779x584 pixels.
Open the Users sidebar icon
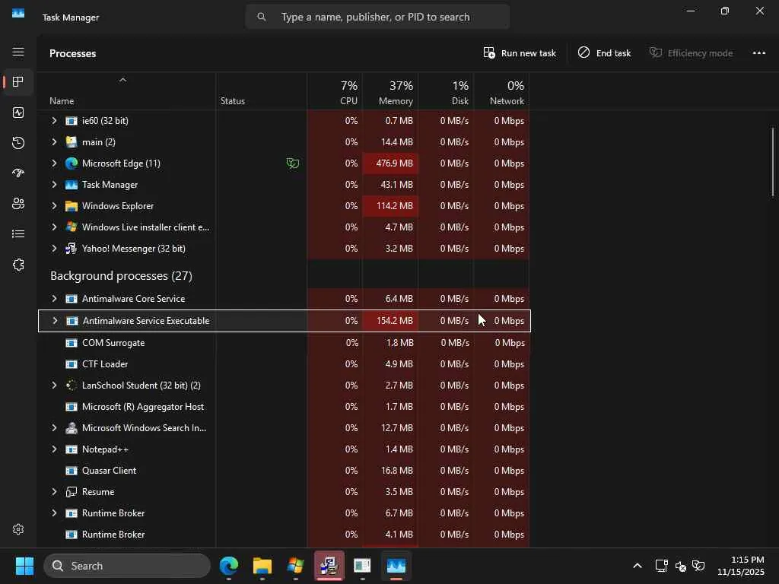point(18,204)
